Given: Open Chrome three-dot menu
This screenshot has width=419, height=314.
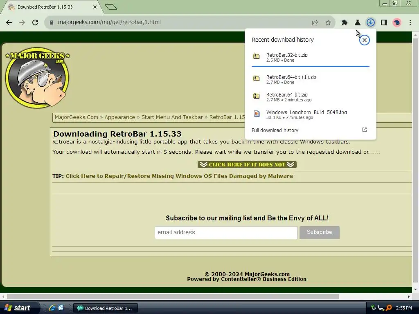Looking at the screenshot, I should tap(410, 23).
